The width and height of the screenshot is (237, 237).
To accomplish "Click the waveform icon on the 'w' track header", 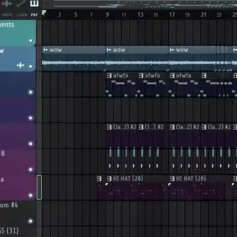I will coord(21,65).
